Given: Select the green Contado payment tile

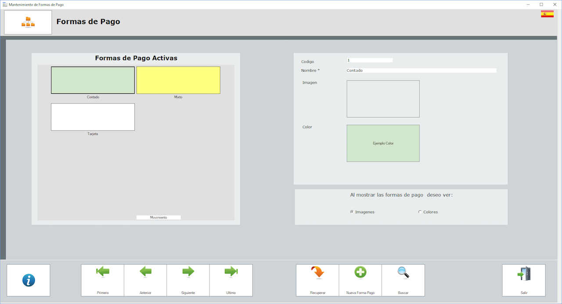Looking at the screenshot, I should coord(93,80).
